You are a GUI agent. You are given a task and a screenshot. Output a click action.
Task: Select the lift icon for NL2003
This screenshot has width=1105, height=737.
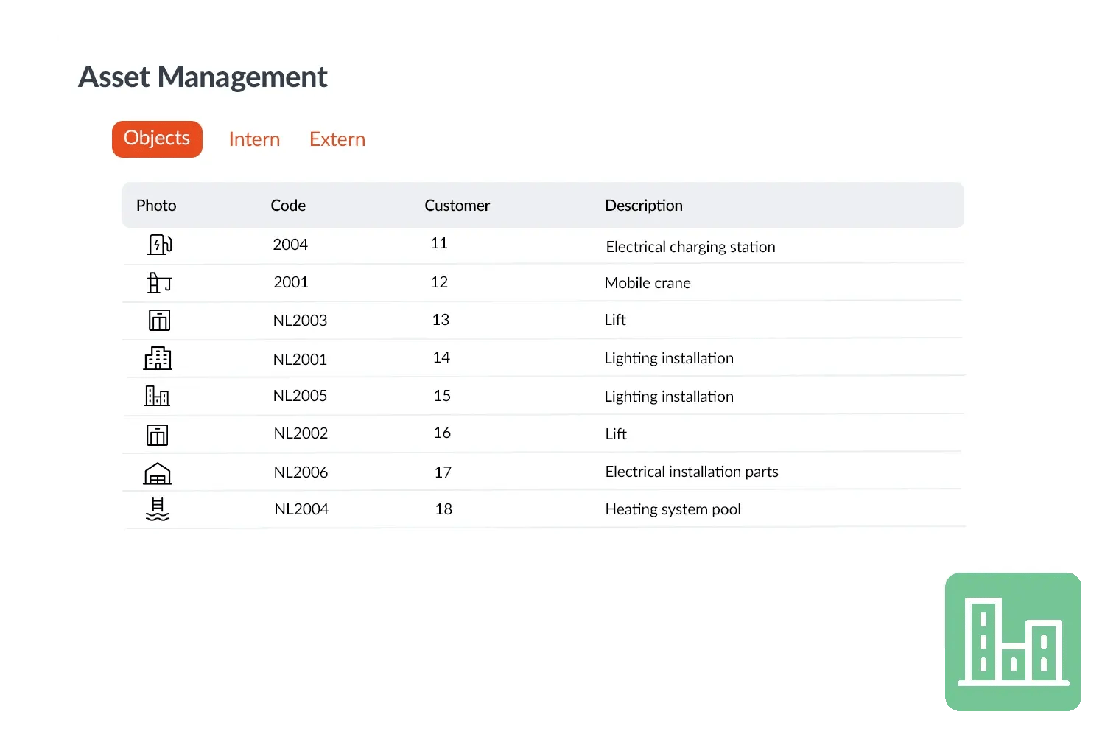tap(159, 321)
